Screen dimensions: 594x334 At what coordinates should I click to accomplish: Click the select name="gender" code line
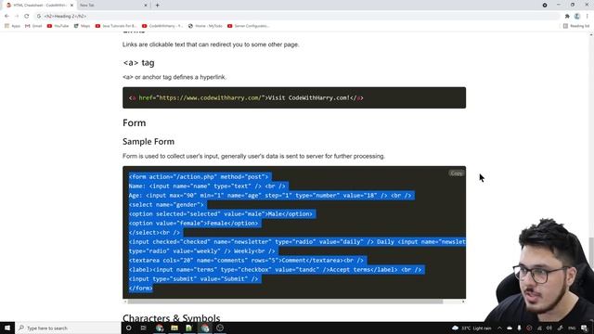click(166, 204)
